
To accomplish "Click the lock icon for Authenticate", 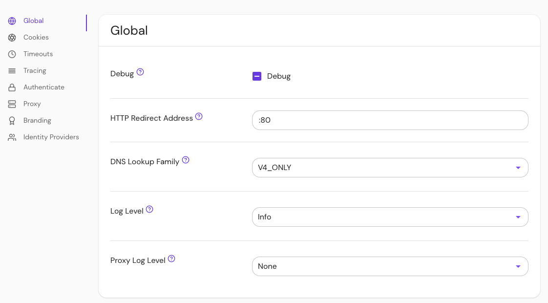I will coord(12,87).
